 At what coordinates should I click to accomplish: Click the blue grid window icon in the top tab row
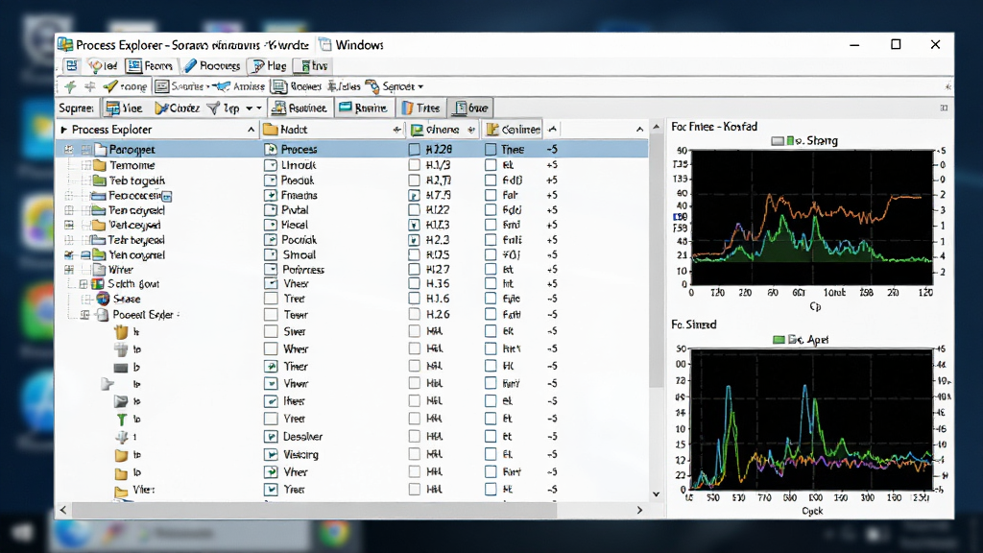click(72, 66)
